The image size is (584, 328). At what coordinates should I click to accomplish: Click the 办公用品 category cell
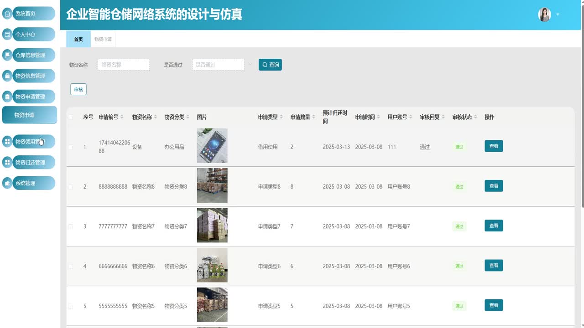point(174,147)
